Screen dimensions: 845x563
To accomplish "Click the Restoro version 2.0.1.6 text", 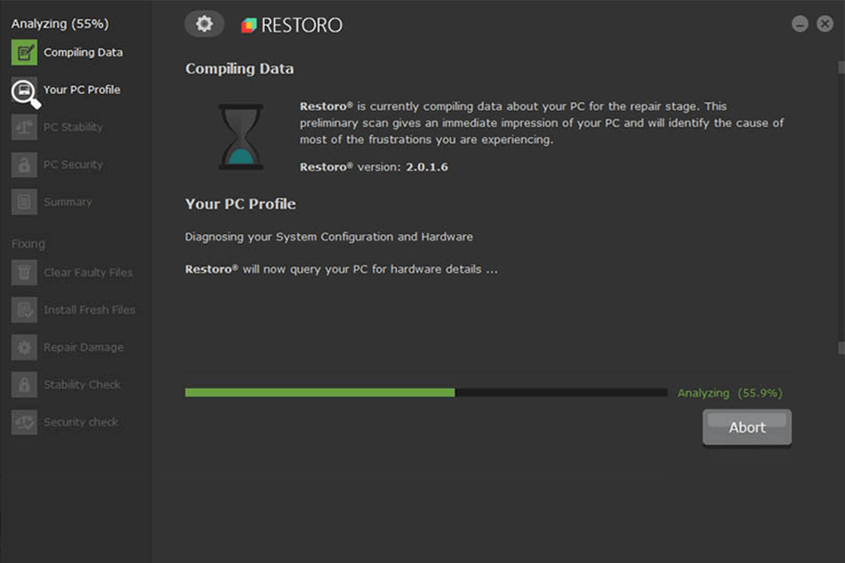I will point(374,167).
